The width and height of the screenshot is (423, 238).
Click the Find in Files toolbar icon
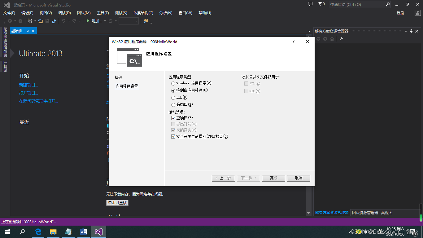click(x=146, y=21)
